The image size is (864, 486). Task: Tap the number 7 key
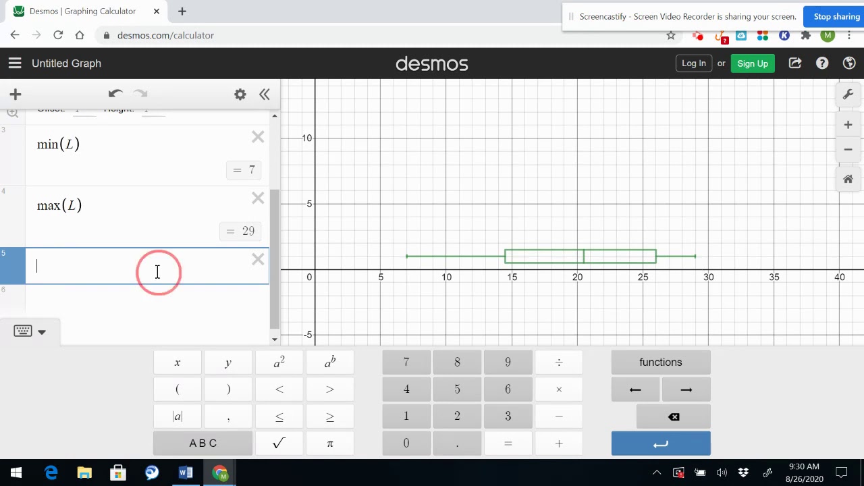coord(406,362)
